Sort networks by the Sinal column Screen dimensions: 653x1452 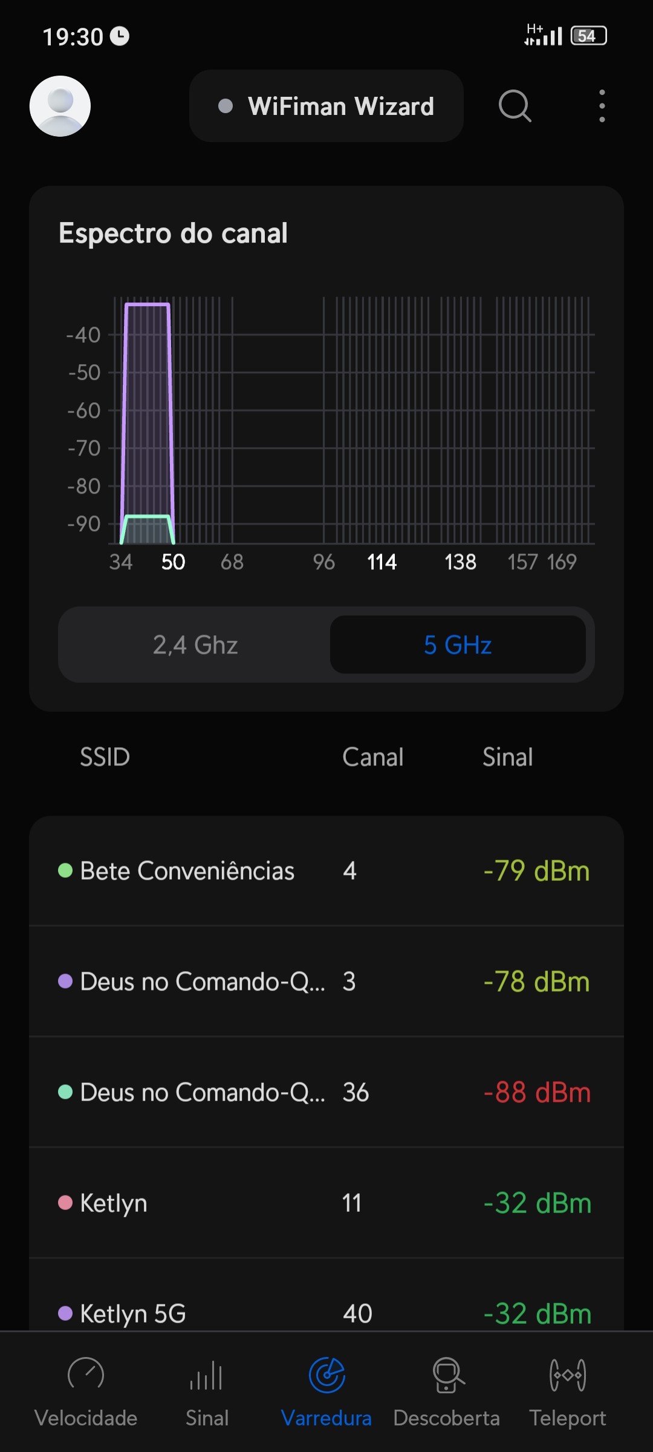point(507,757)
